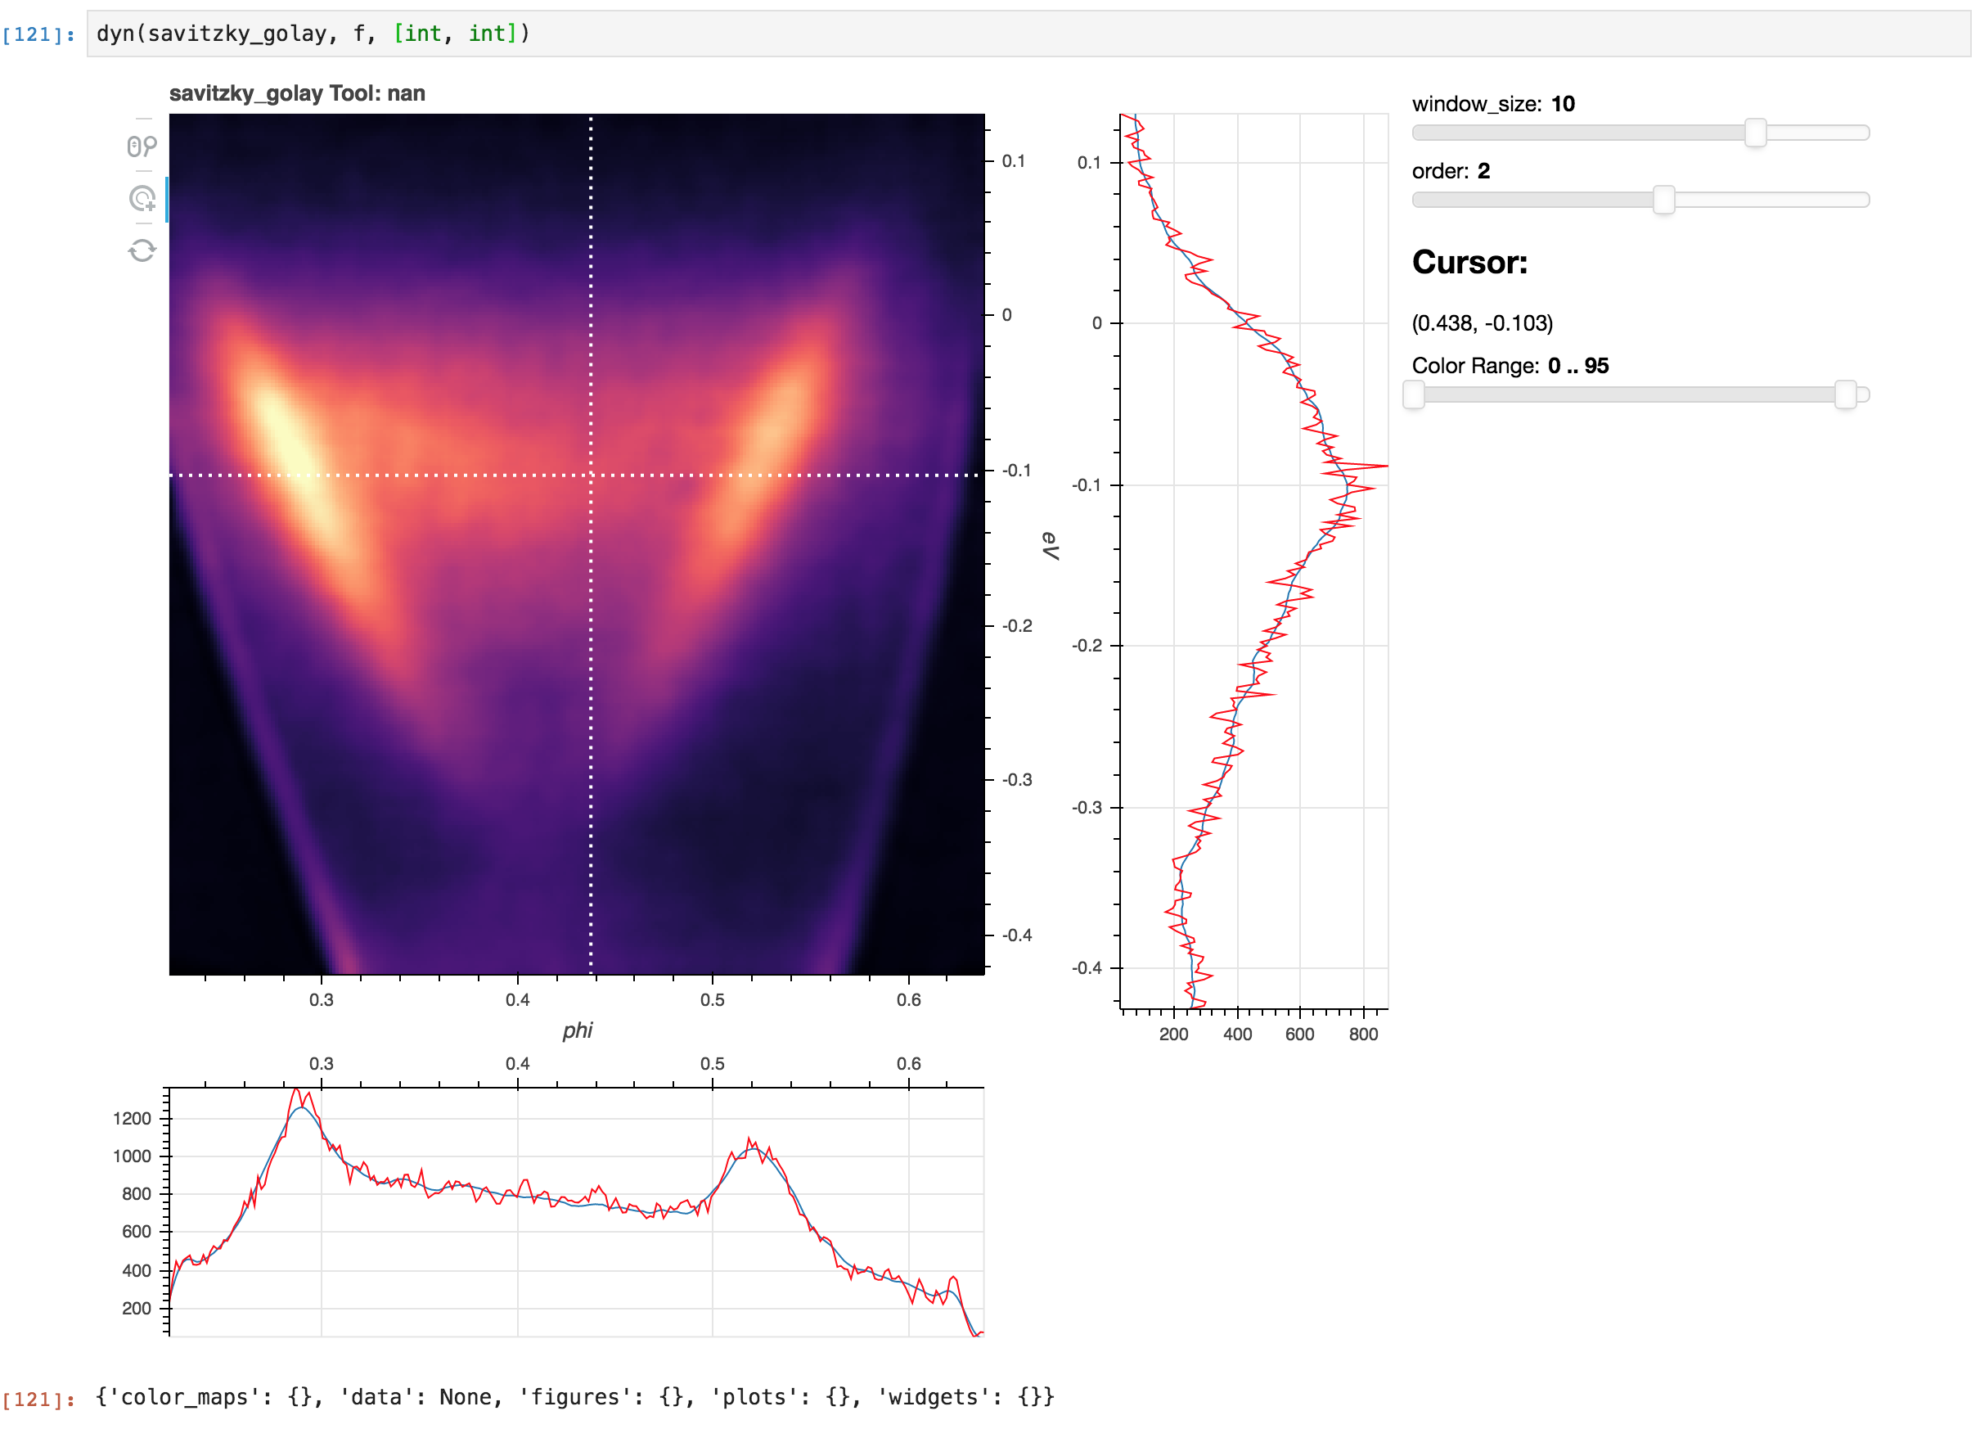
Task: Click the reset plot tool icon
Action: point(142,250)
